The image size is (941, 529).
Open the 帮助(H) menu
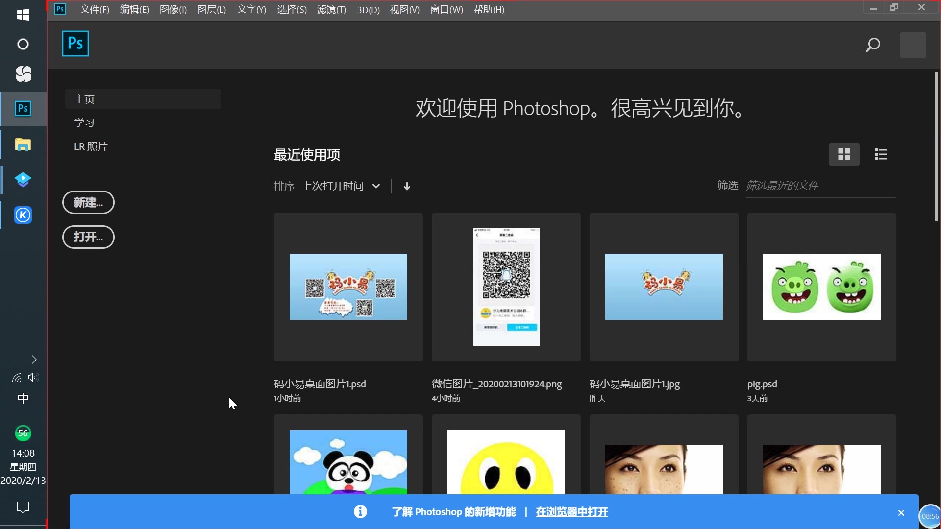click(489, 10)
